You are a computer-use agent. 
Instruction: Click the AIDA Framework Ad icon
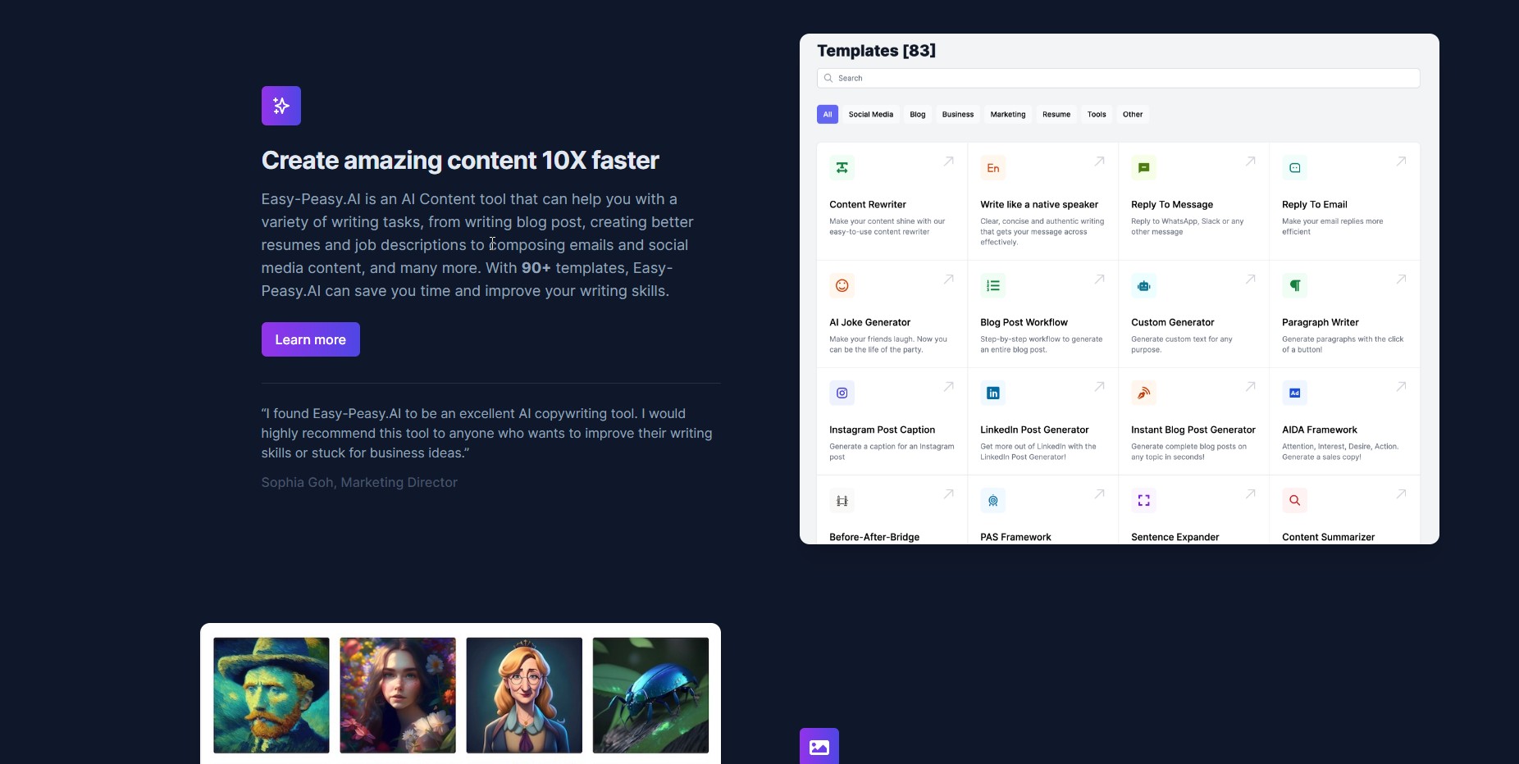pyautogui.click(x=1294, y=393)
